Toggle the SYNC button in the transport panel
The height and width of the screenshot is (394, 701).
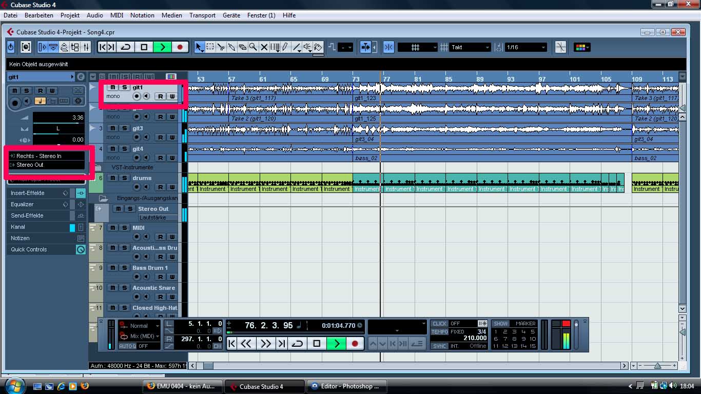tap(439, 346)
